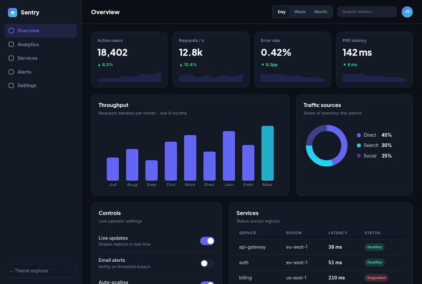
Task: Click the Services sidebar icon
Action: pos(11,58)
